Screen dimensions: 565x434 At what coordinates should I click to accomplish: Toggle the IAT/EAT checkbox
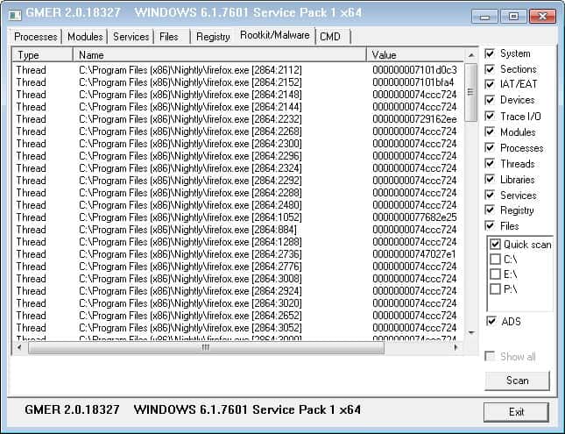coord(490,85)
